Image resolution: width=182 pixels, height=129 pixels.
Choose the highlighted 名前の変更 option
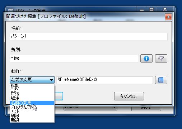pyautogui.click(x=32, y=103)
